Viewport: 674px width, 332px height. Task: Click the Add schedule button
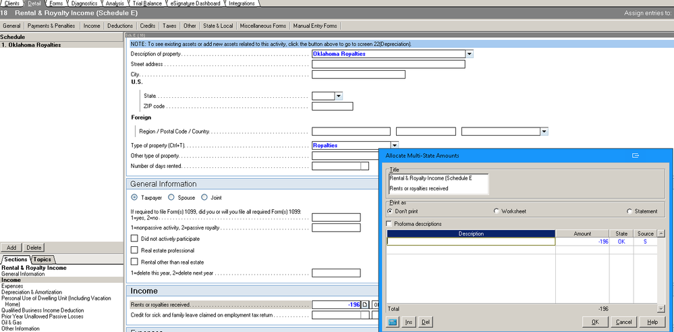pos(11,248)
